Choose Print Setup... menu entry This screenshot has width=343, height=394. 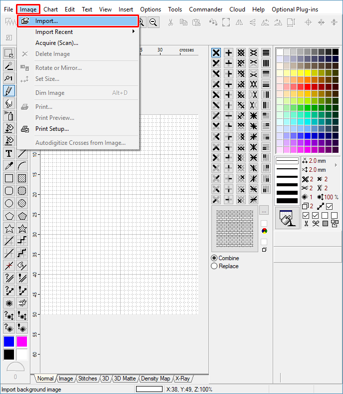[78, 129]
